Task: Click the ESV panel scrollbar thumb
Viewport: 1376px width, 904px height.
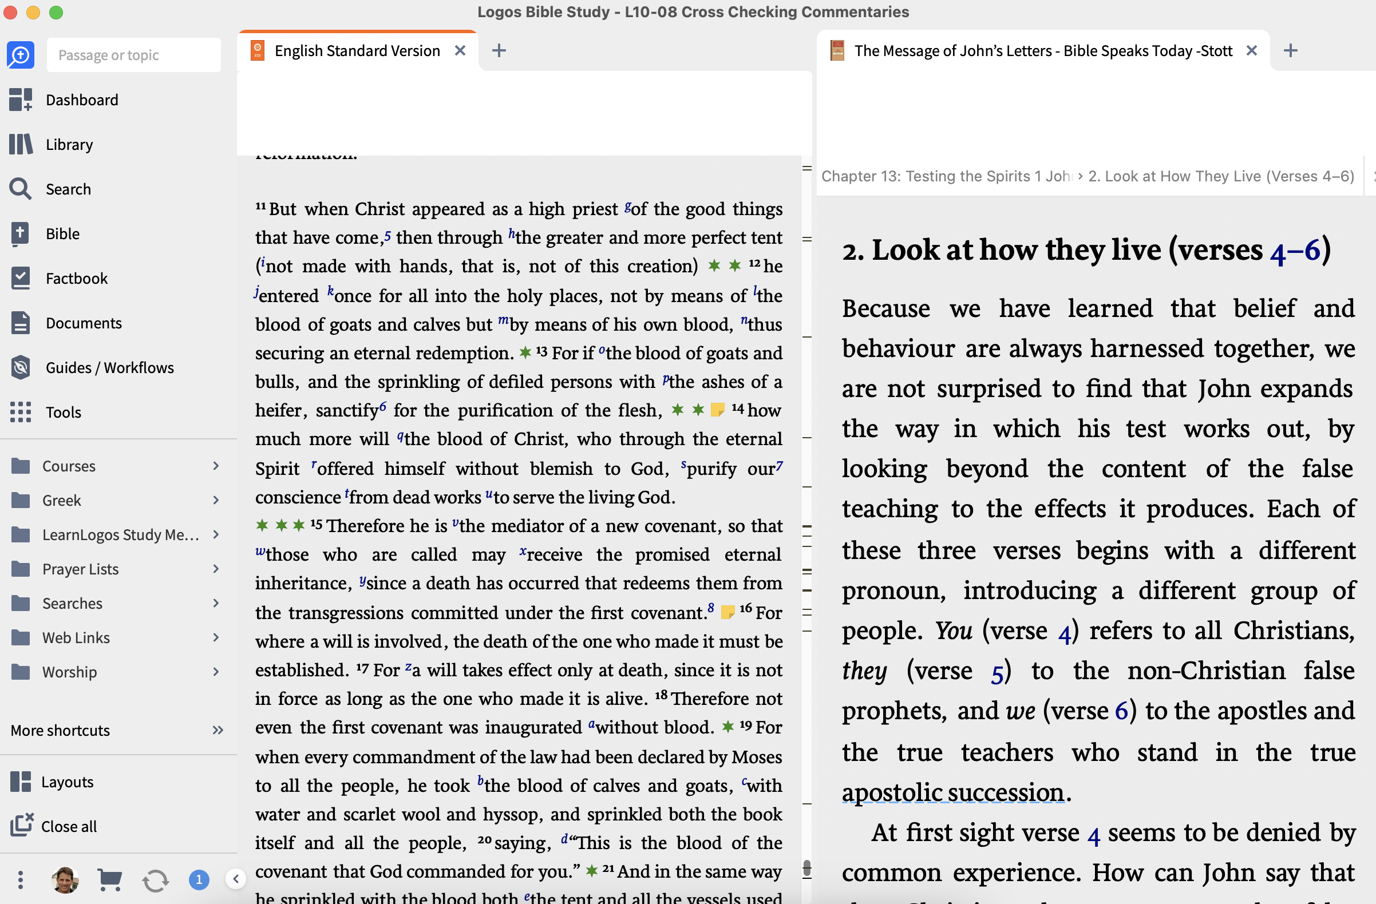Action: (806, 868)
